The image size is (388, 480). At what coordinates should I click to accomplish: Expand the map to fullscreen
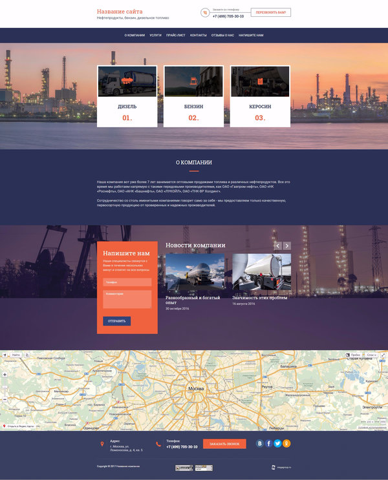coord(383,355)
